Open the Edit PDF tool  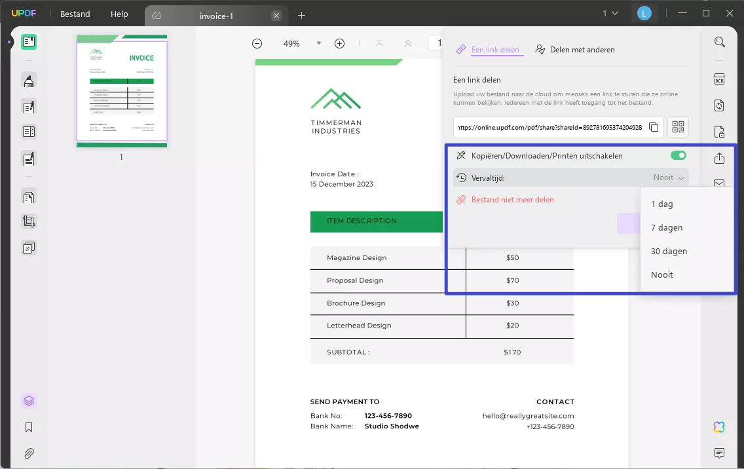pos(28,107)
